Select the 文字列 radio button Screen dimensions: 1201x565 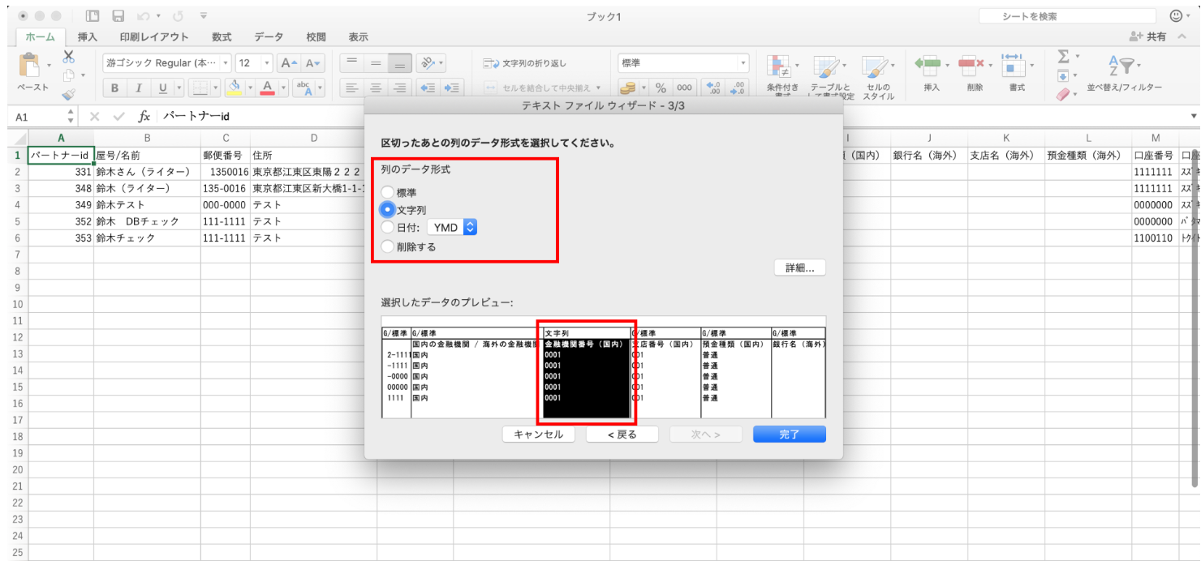389,210
